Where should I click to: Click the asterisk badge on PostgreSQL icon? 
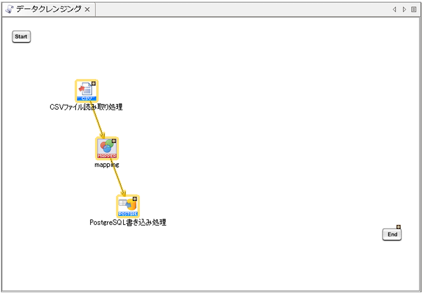click(135, 199)
